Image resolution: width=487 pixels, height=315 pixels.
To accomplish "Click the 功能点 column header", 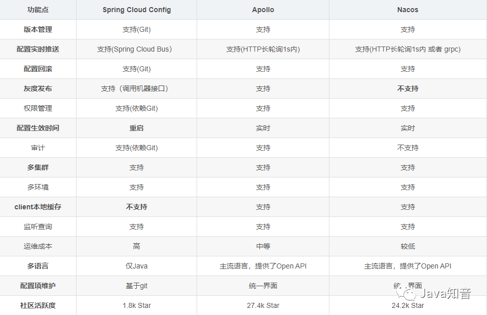I will tap(38, 10).
